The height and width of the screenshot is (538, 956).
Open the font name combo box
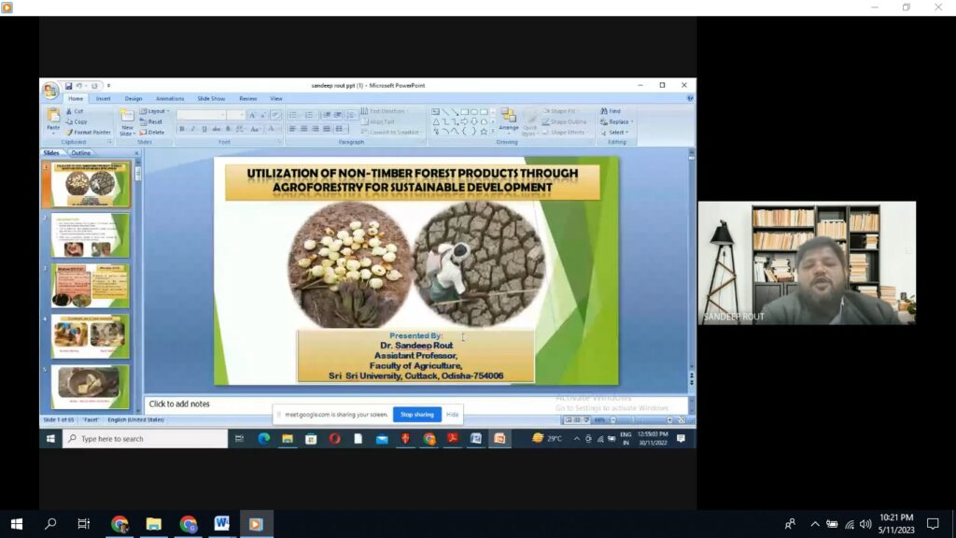point(201,115)
